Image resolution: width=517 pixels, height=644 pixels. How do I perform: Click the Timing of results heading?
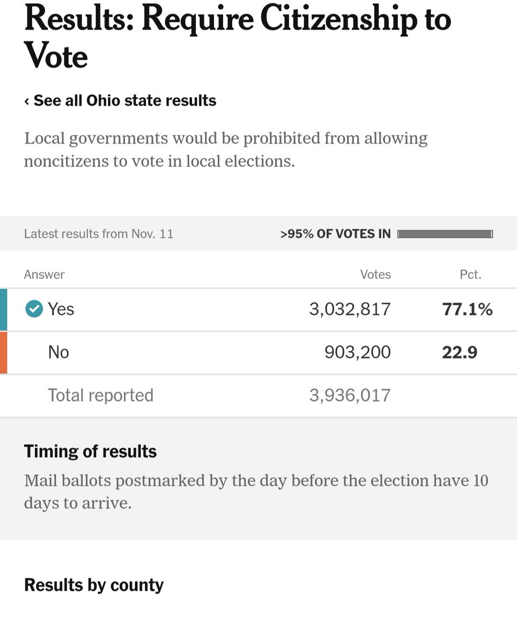pyautogui.click(x=90, y=451)
